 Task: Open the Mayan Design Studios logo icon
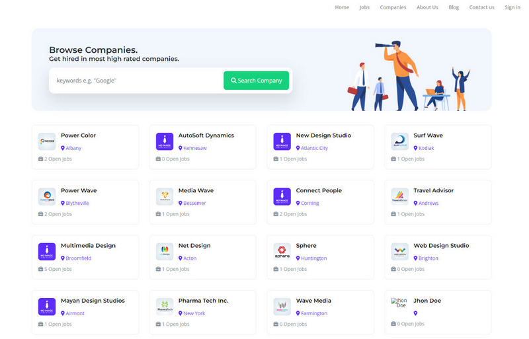(47, 307)
